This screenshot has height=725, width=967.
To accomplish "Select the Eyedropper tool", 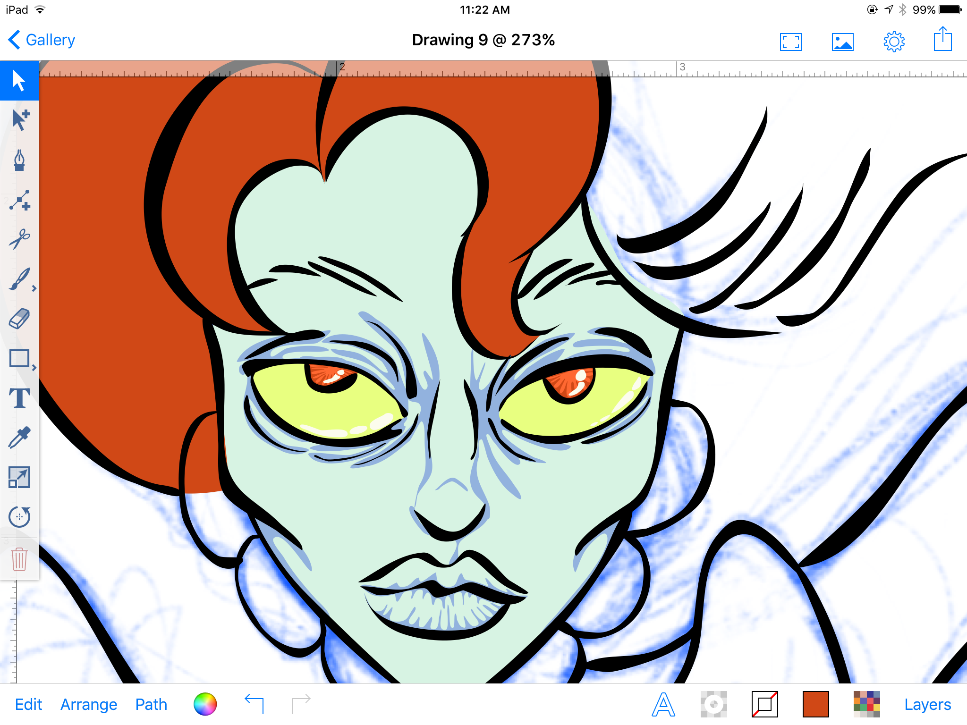I will tap(19, 438).
